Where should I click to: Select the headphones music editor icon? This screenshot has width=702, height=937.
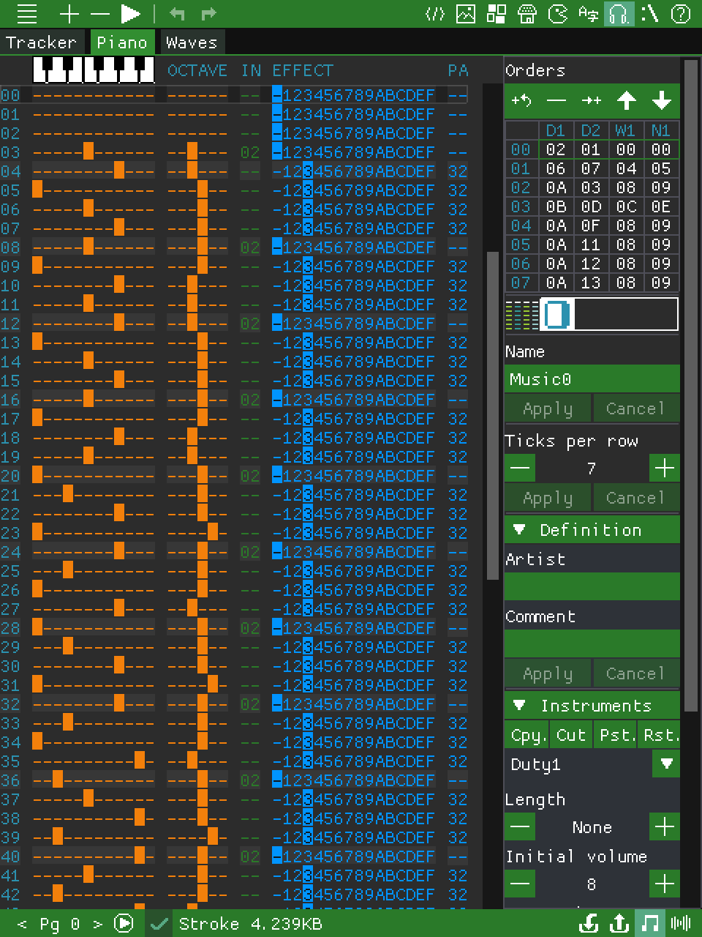619,13
